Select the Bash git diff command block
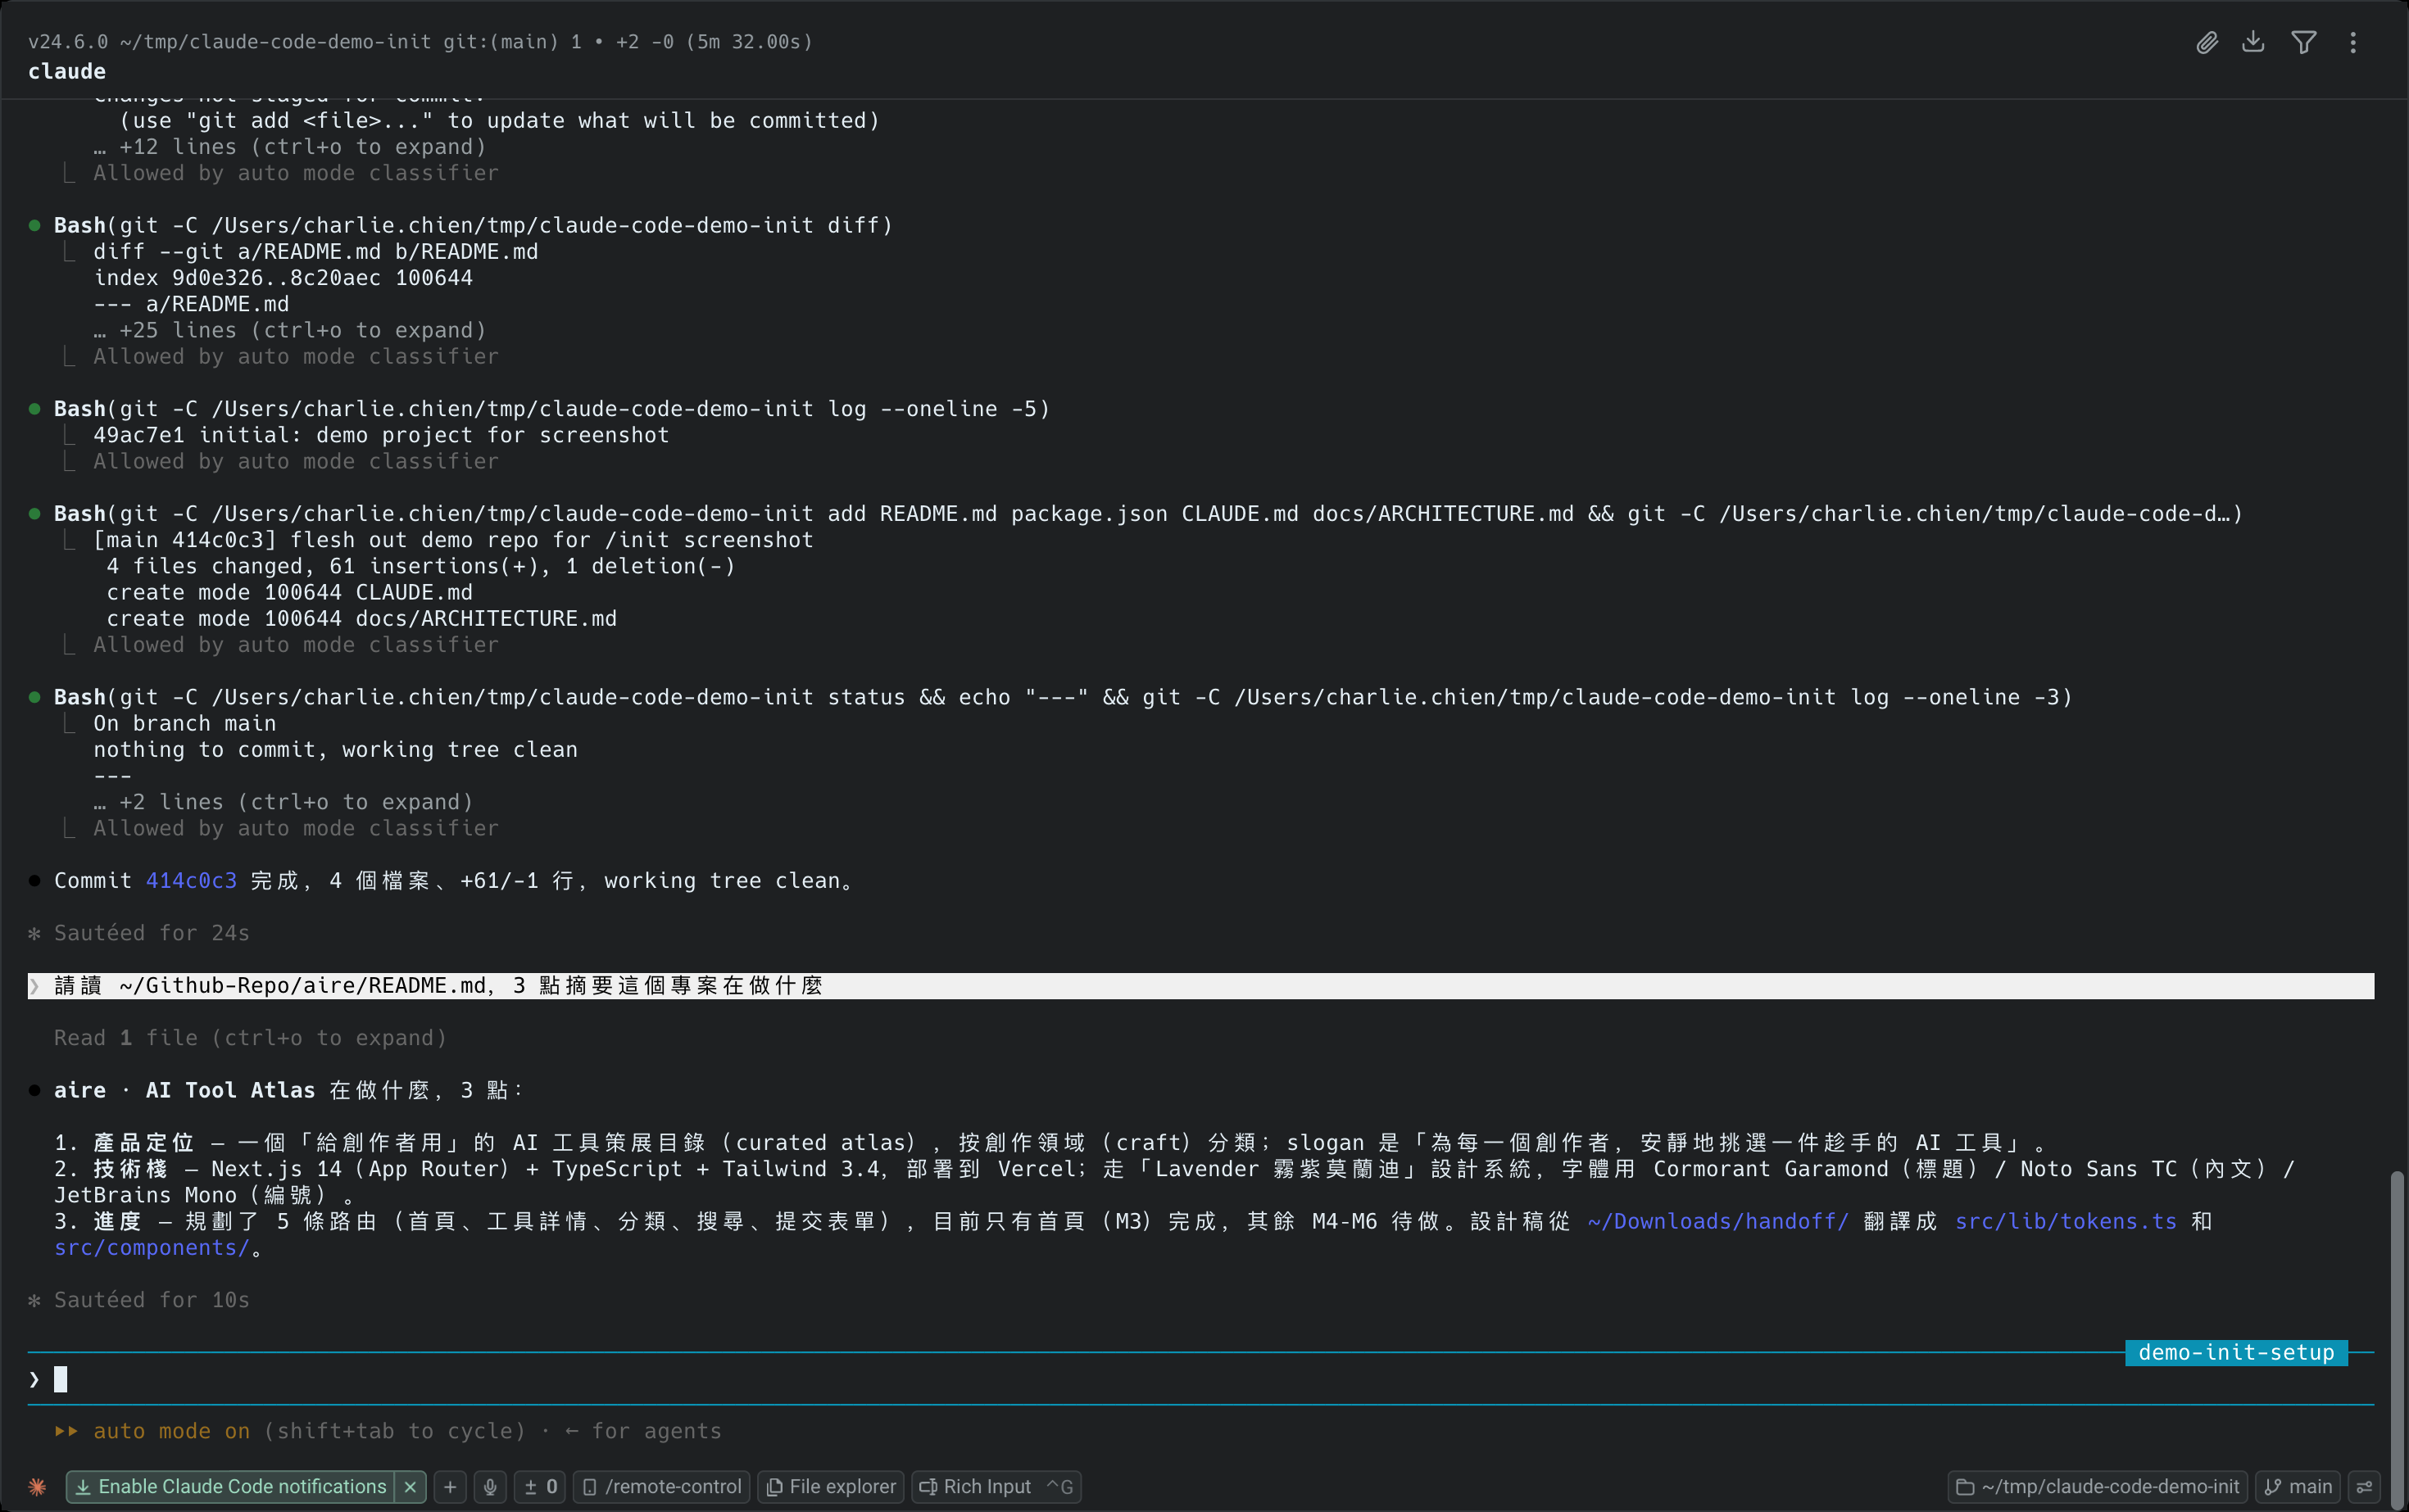The height and width of the screenshot is (1512, 2409). (x=474, y=225)
